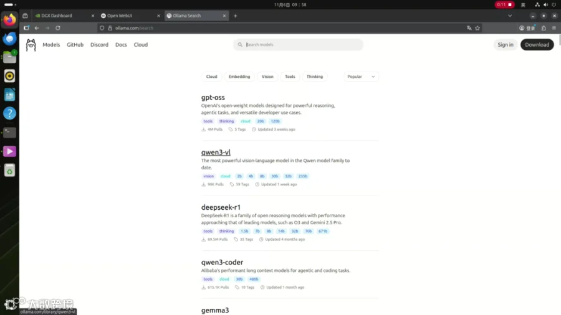
Task: Open Models in the site navigation
Action: [x=51, y=45]
